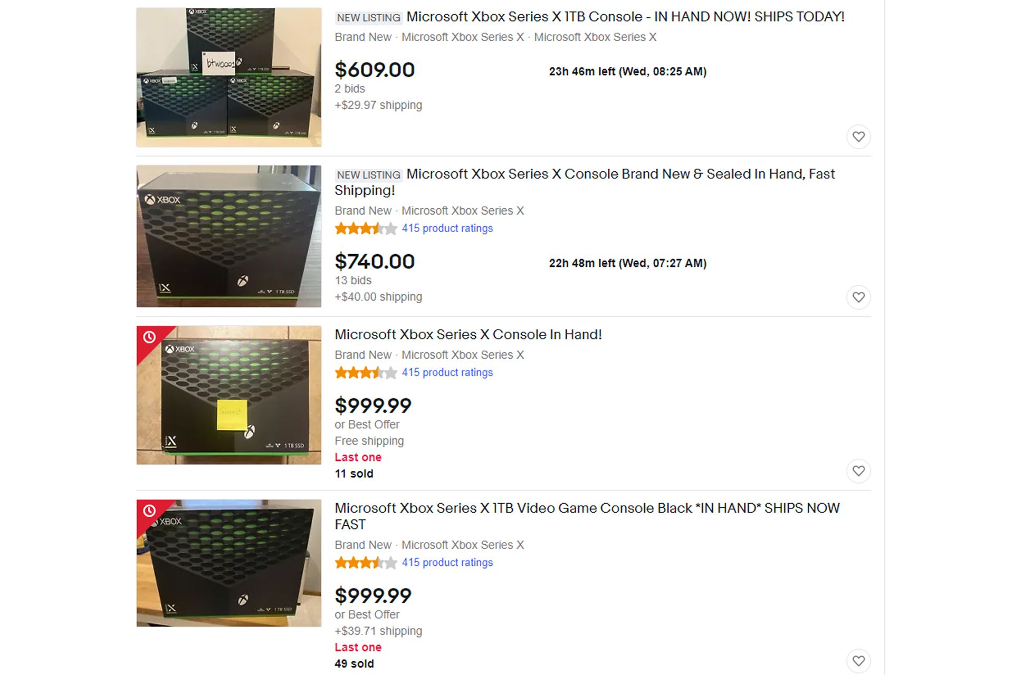Open the 'IN HAND NOW! SHIPS TODAY!' listing title
Viewport: 1013px width, 675px height.
click(625, 16)
